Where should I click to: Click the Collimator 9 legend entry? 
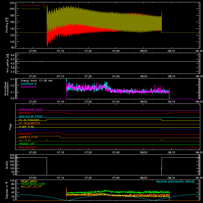[x=28, y=87]
